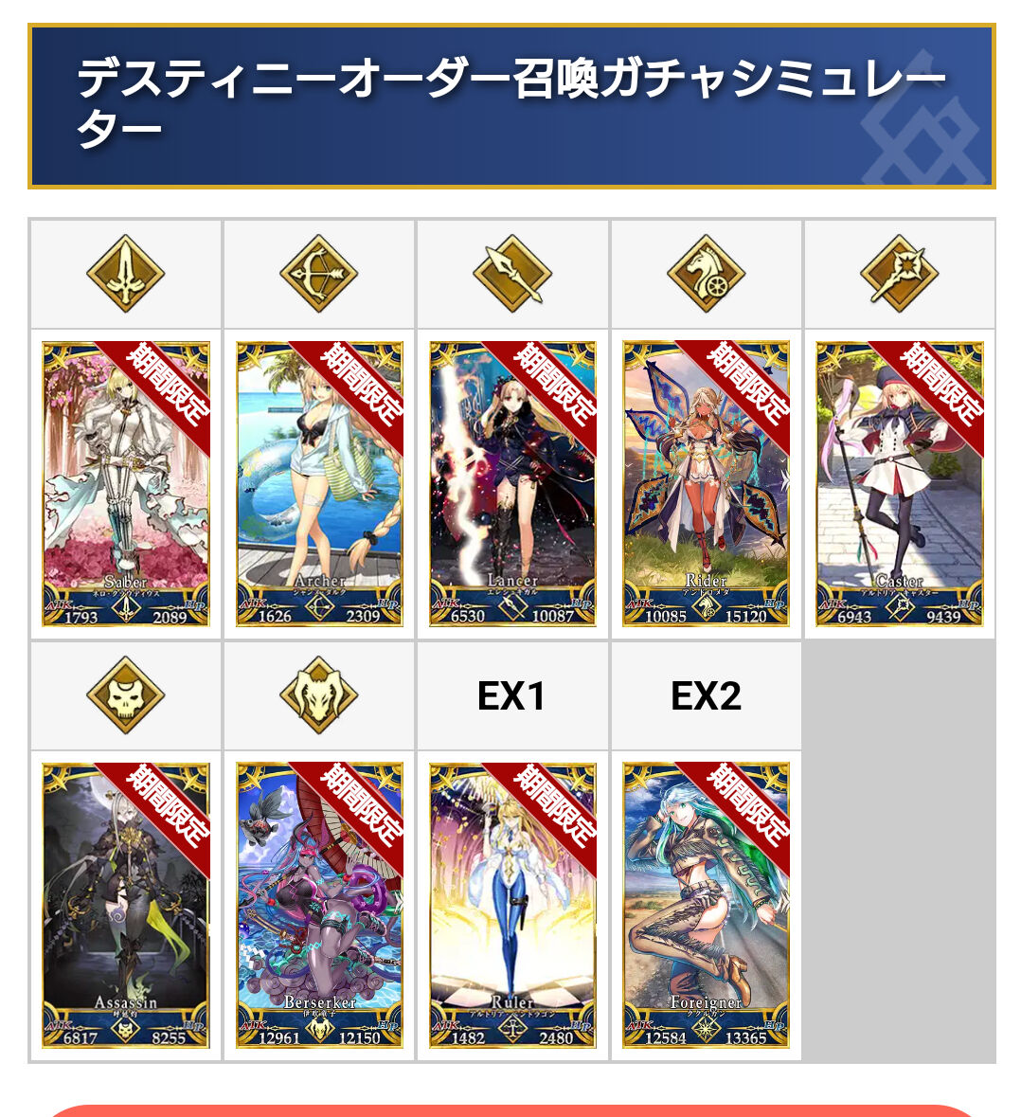Open the Rider servant card
1021x1117 pixels.
click(x=706, y=484)
